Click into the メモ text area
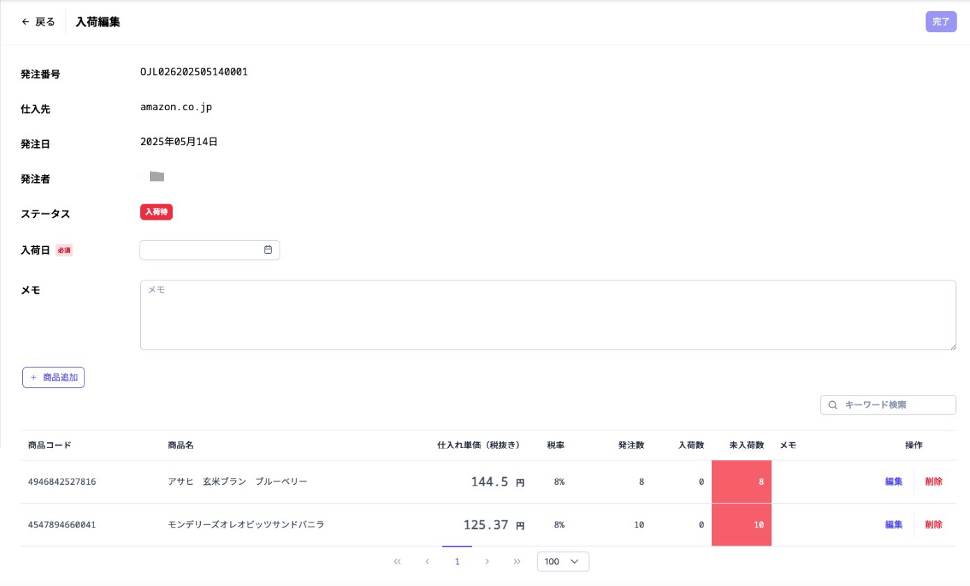 547,315
